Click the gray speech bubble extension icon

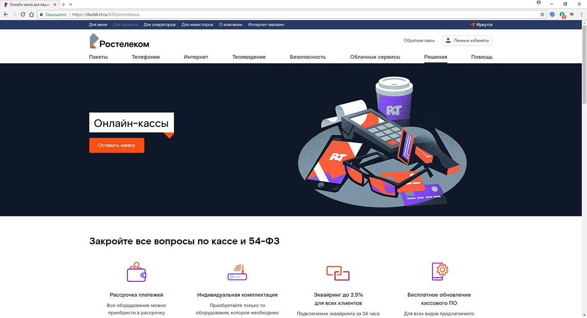pyautogui.click(x=572, y=14)
